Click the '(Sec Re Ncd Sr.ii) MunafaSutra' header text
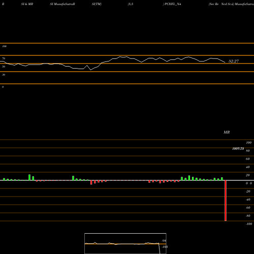 tap(231, 4)
